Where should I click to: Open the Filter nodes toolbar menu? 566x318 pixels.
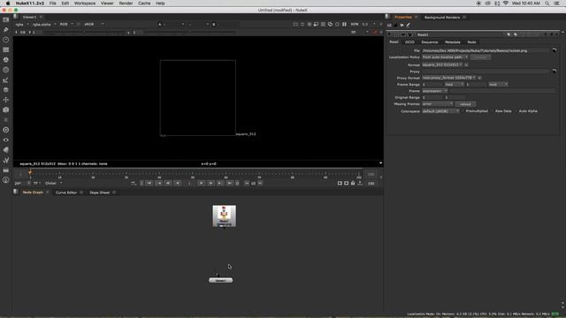6,70
